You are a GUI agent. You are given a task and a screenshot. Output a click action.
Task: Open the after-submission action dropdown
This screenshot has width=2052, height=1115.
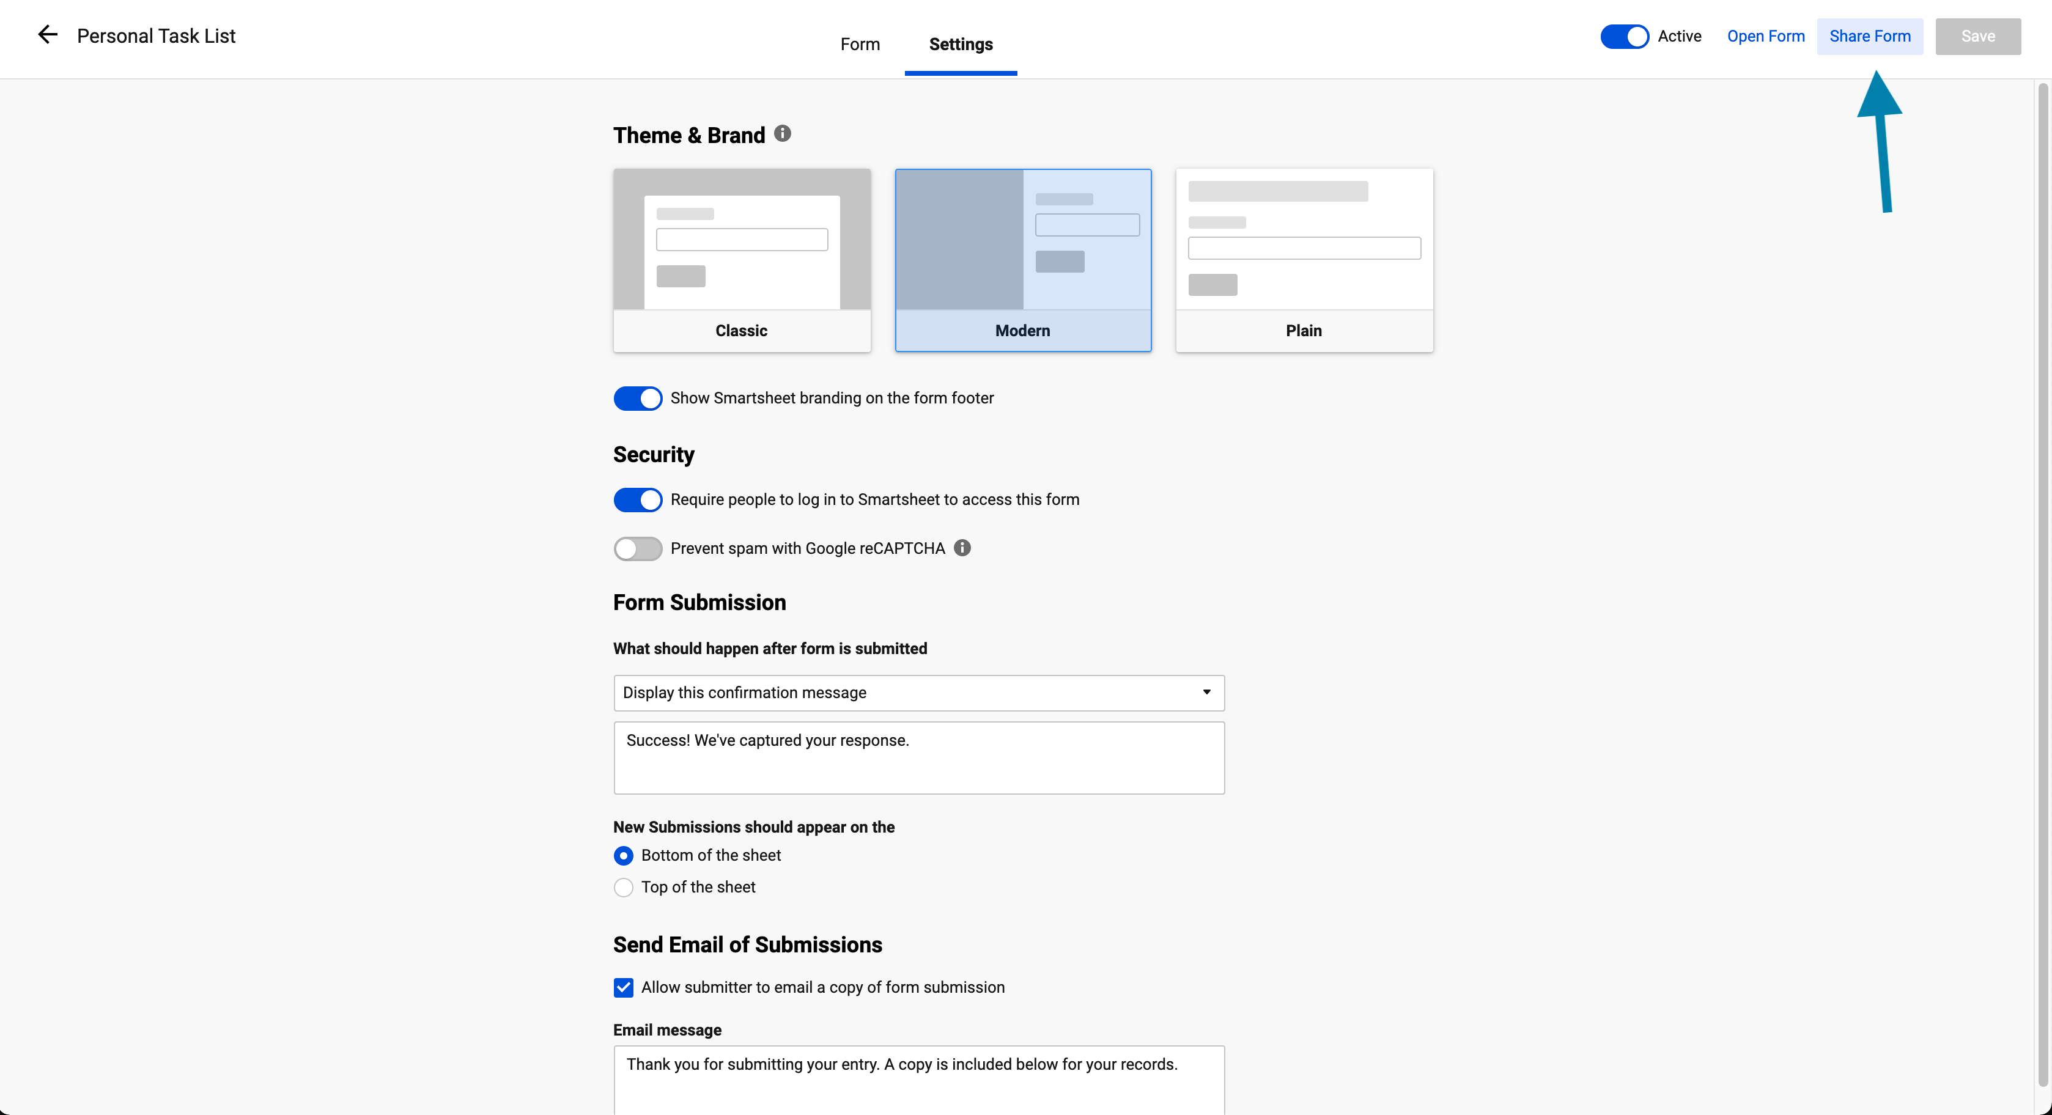point(918,693)
